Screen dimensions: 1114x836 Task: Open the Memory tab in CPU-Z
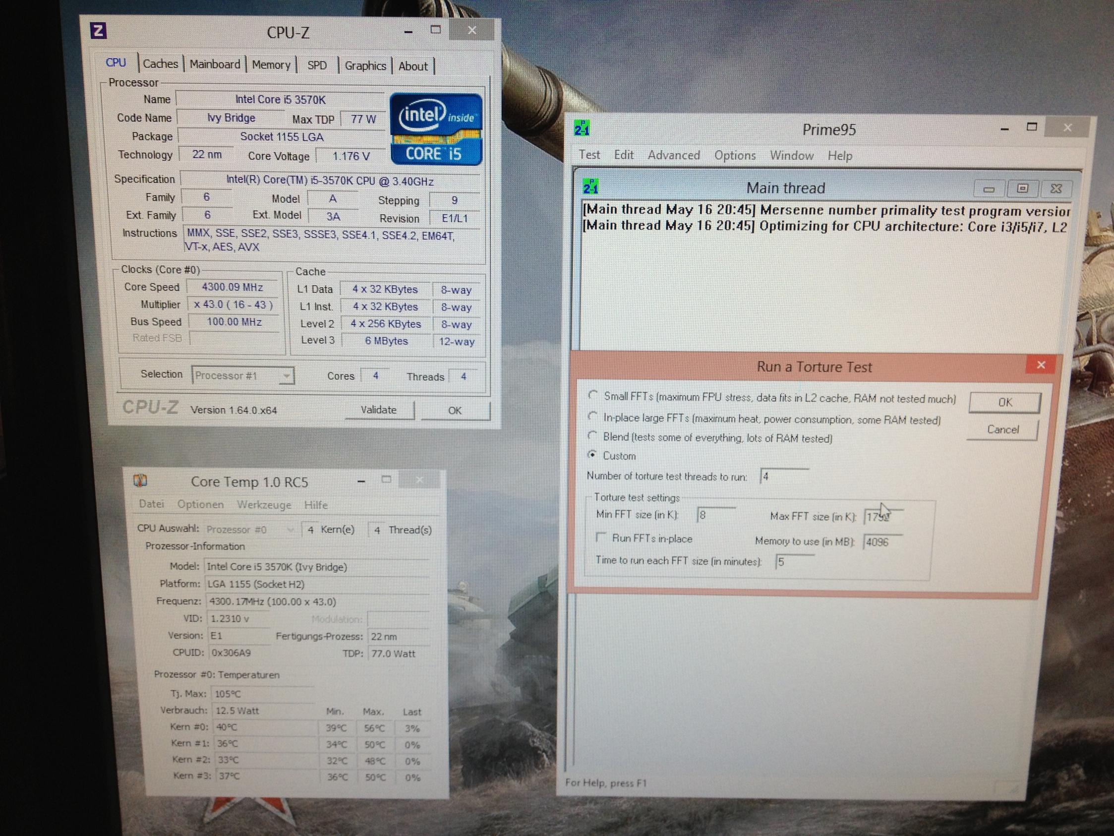tap(271, 65)
